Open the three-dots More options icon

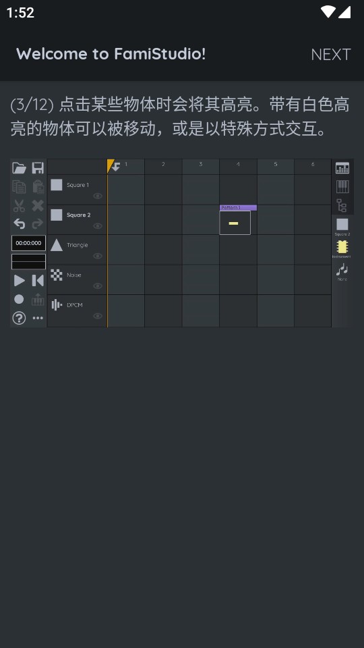(38, 318)
